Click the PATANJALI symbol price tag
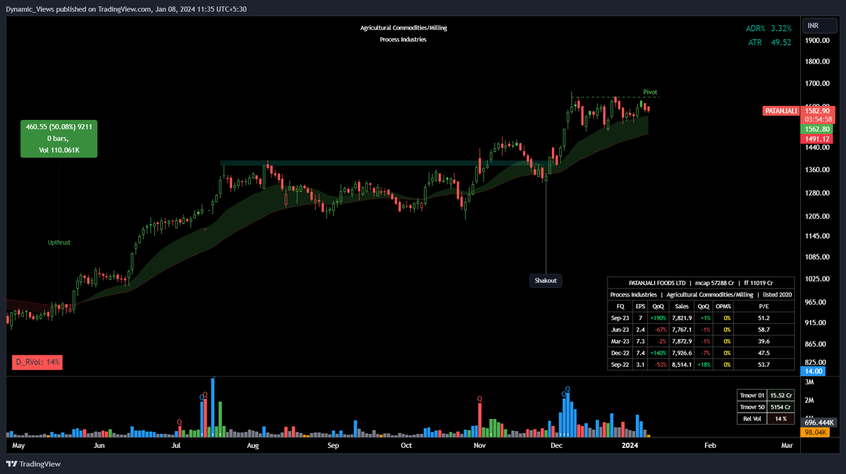The width and height of the screenshot is (846, 474). pos(780,111)
